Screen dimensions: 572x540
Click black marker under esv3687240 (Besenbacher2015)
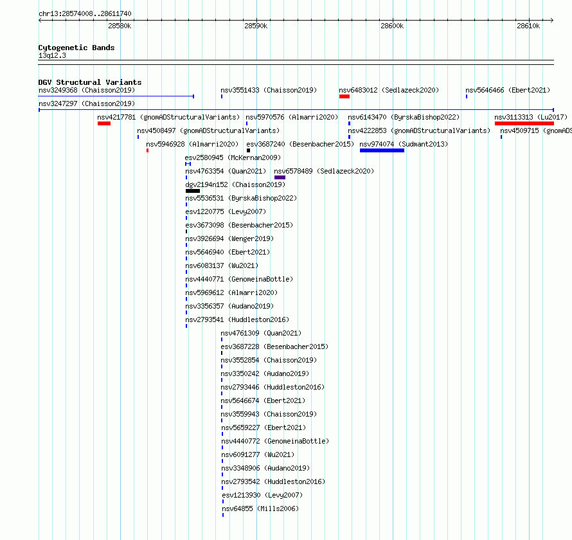(x=249, y=150)
